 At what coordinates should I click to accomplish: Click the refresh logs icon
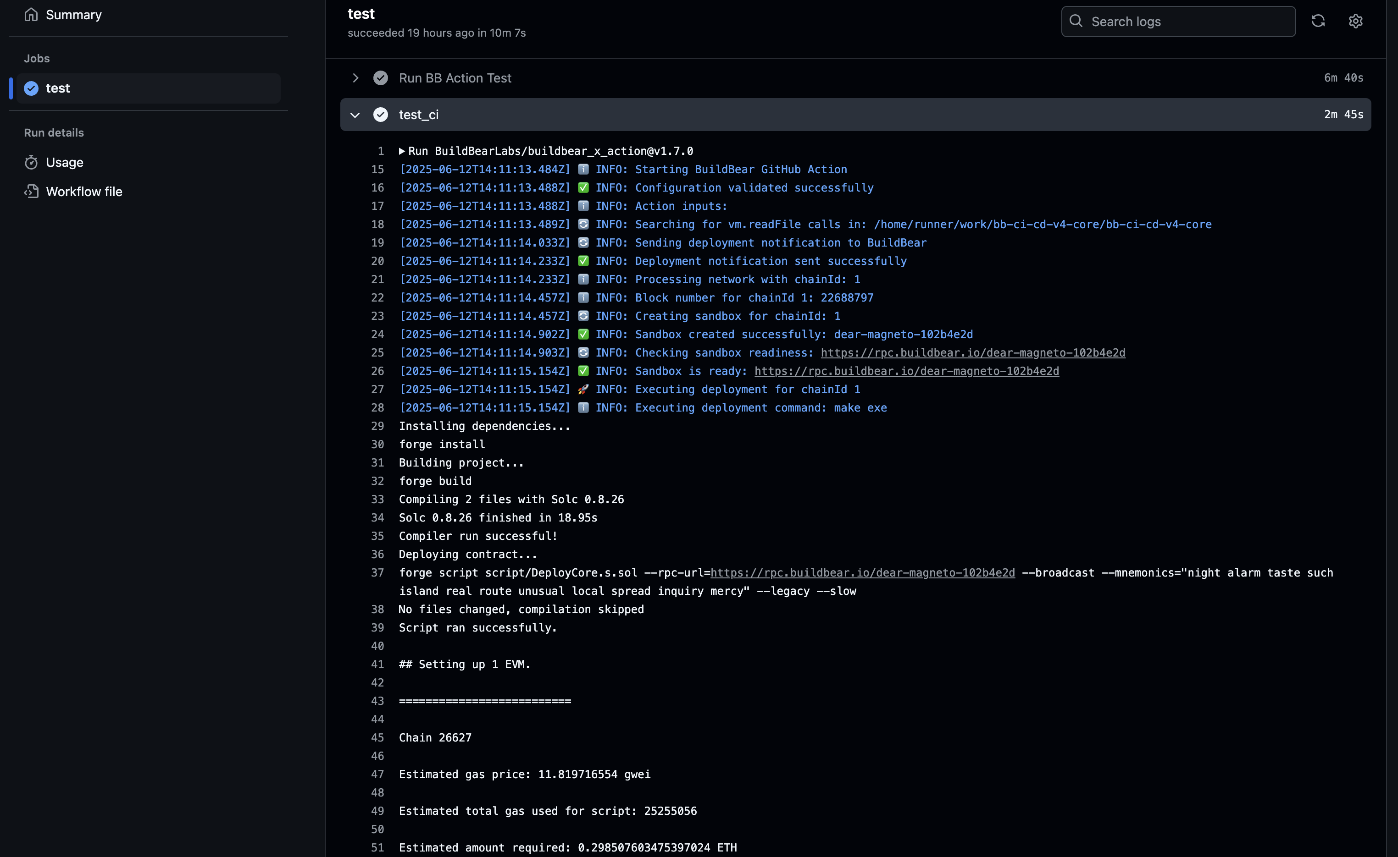pos(1318,21)
